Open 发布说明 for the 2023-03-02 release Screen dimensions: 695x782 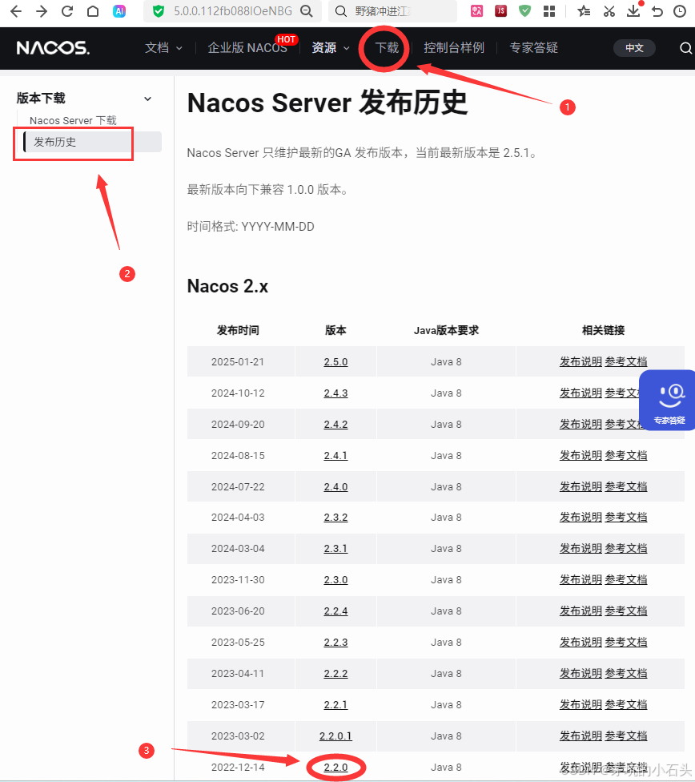tap(581, 736)
